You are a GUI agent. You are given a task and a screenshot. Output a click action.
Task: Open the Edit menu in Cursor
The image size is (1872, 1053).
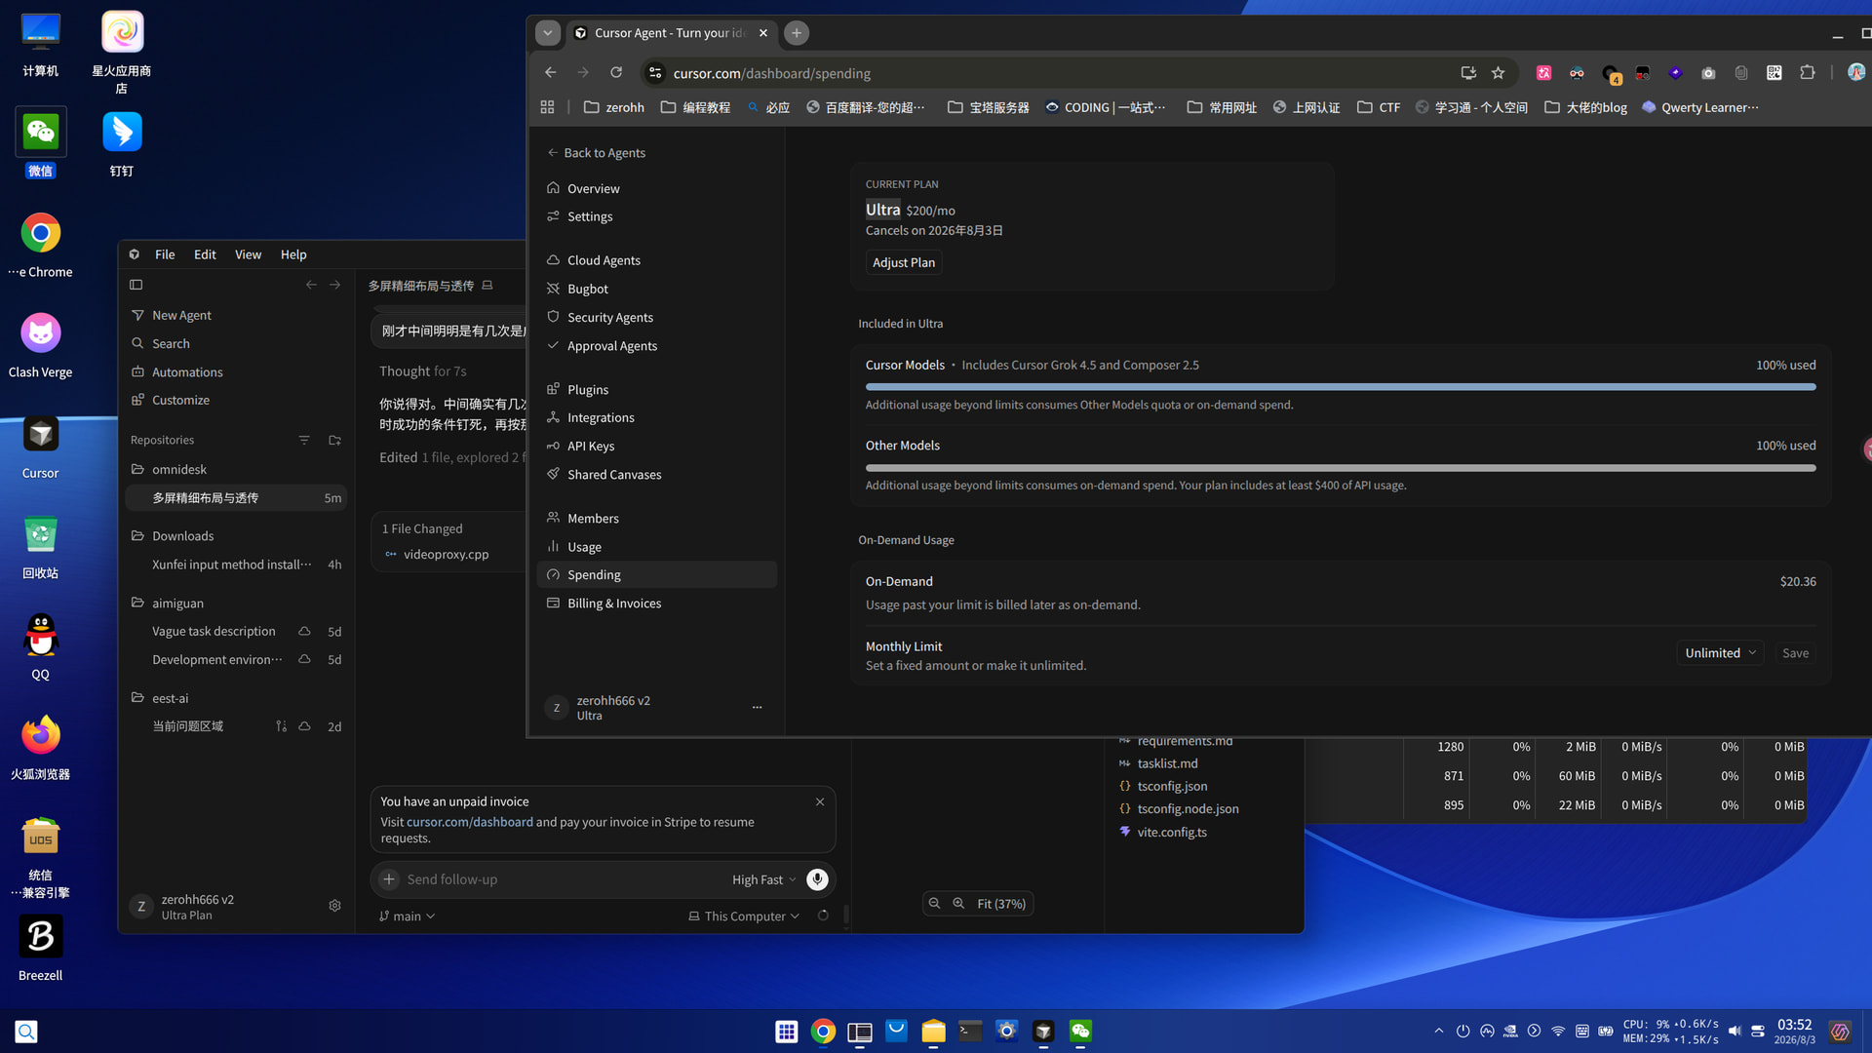coord(205,254)
